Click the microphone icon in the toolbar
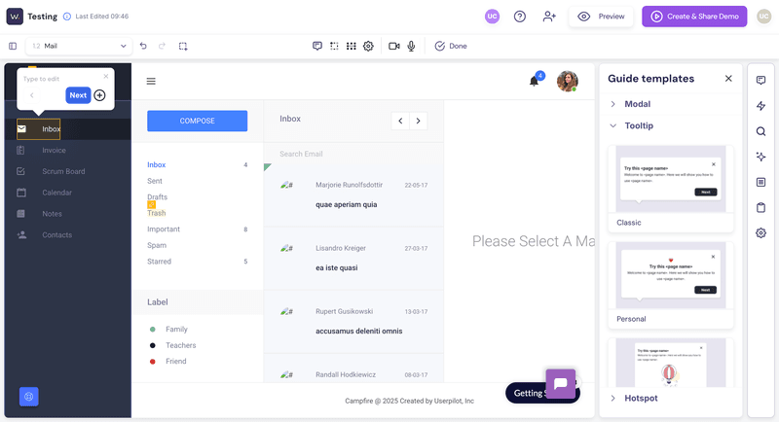The height and width of the screenshot is (422, 779). [412, 46]
